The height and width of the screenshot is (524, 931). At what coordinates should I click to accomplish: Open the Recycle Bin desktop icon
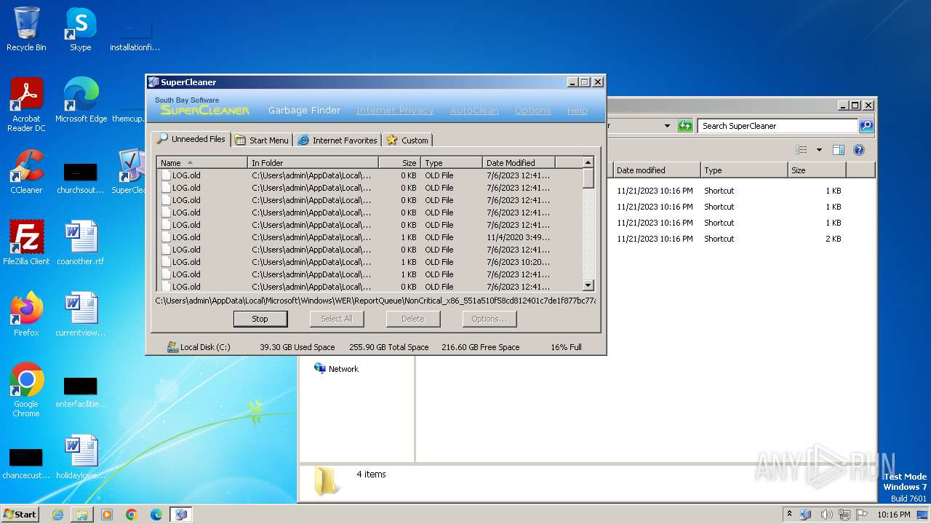(26, 29)
